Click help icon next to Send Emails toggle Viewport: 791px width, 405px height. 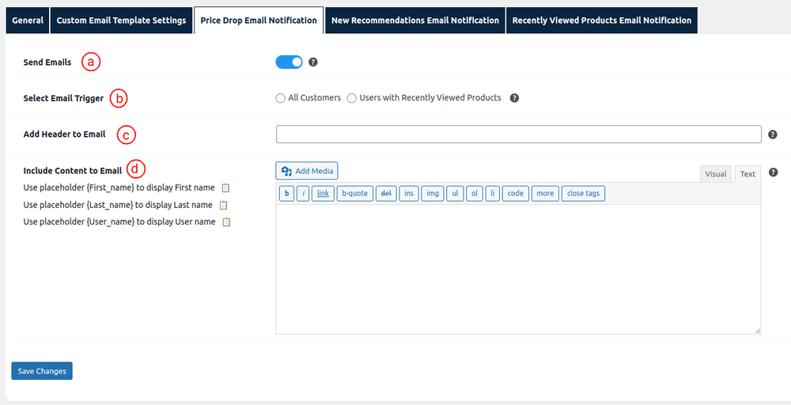[312, 62]
